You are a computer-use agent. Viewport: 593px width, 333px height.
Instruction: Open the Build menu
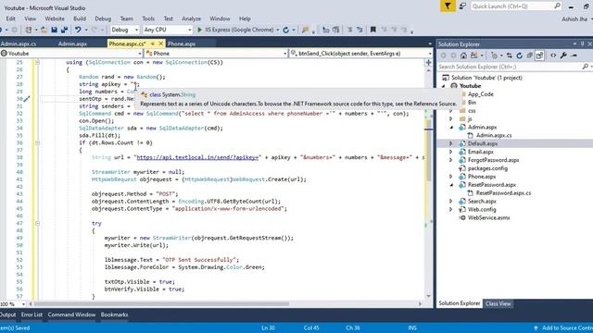pos(80,18)
